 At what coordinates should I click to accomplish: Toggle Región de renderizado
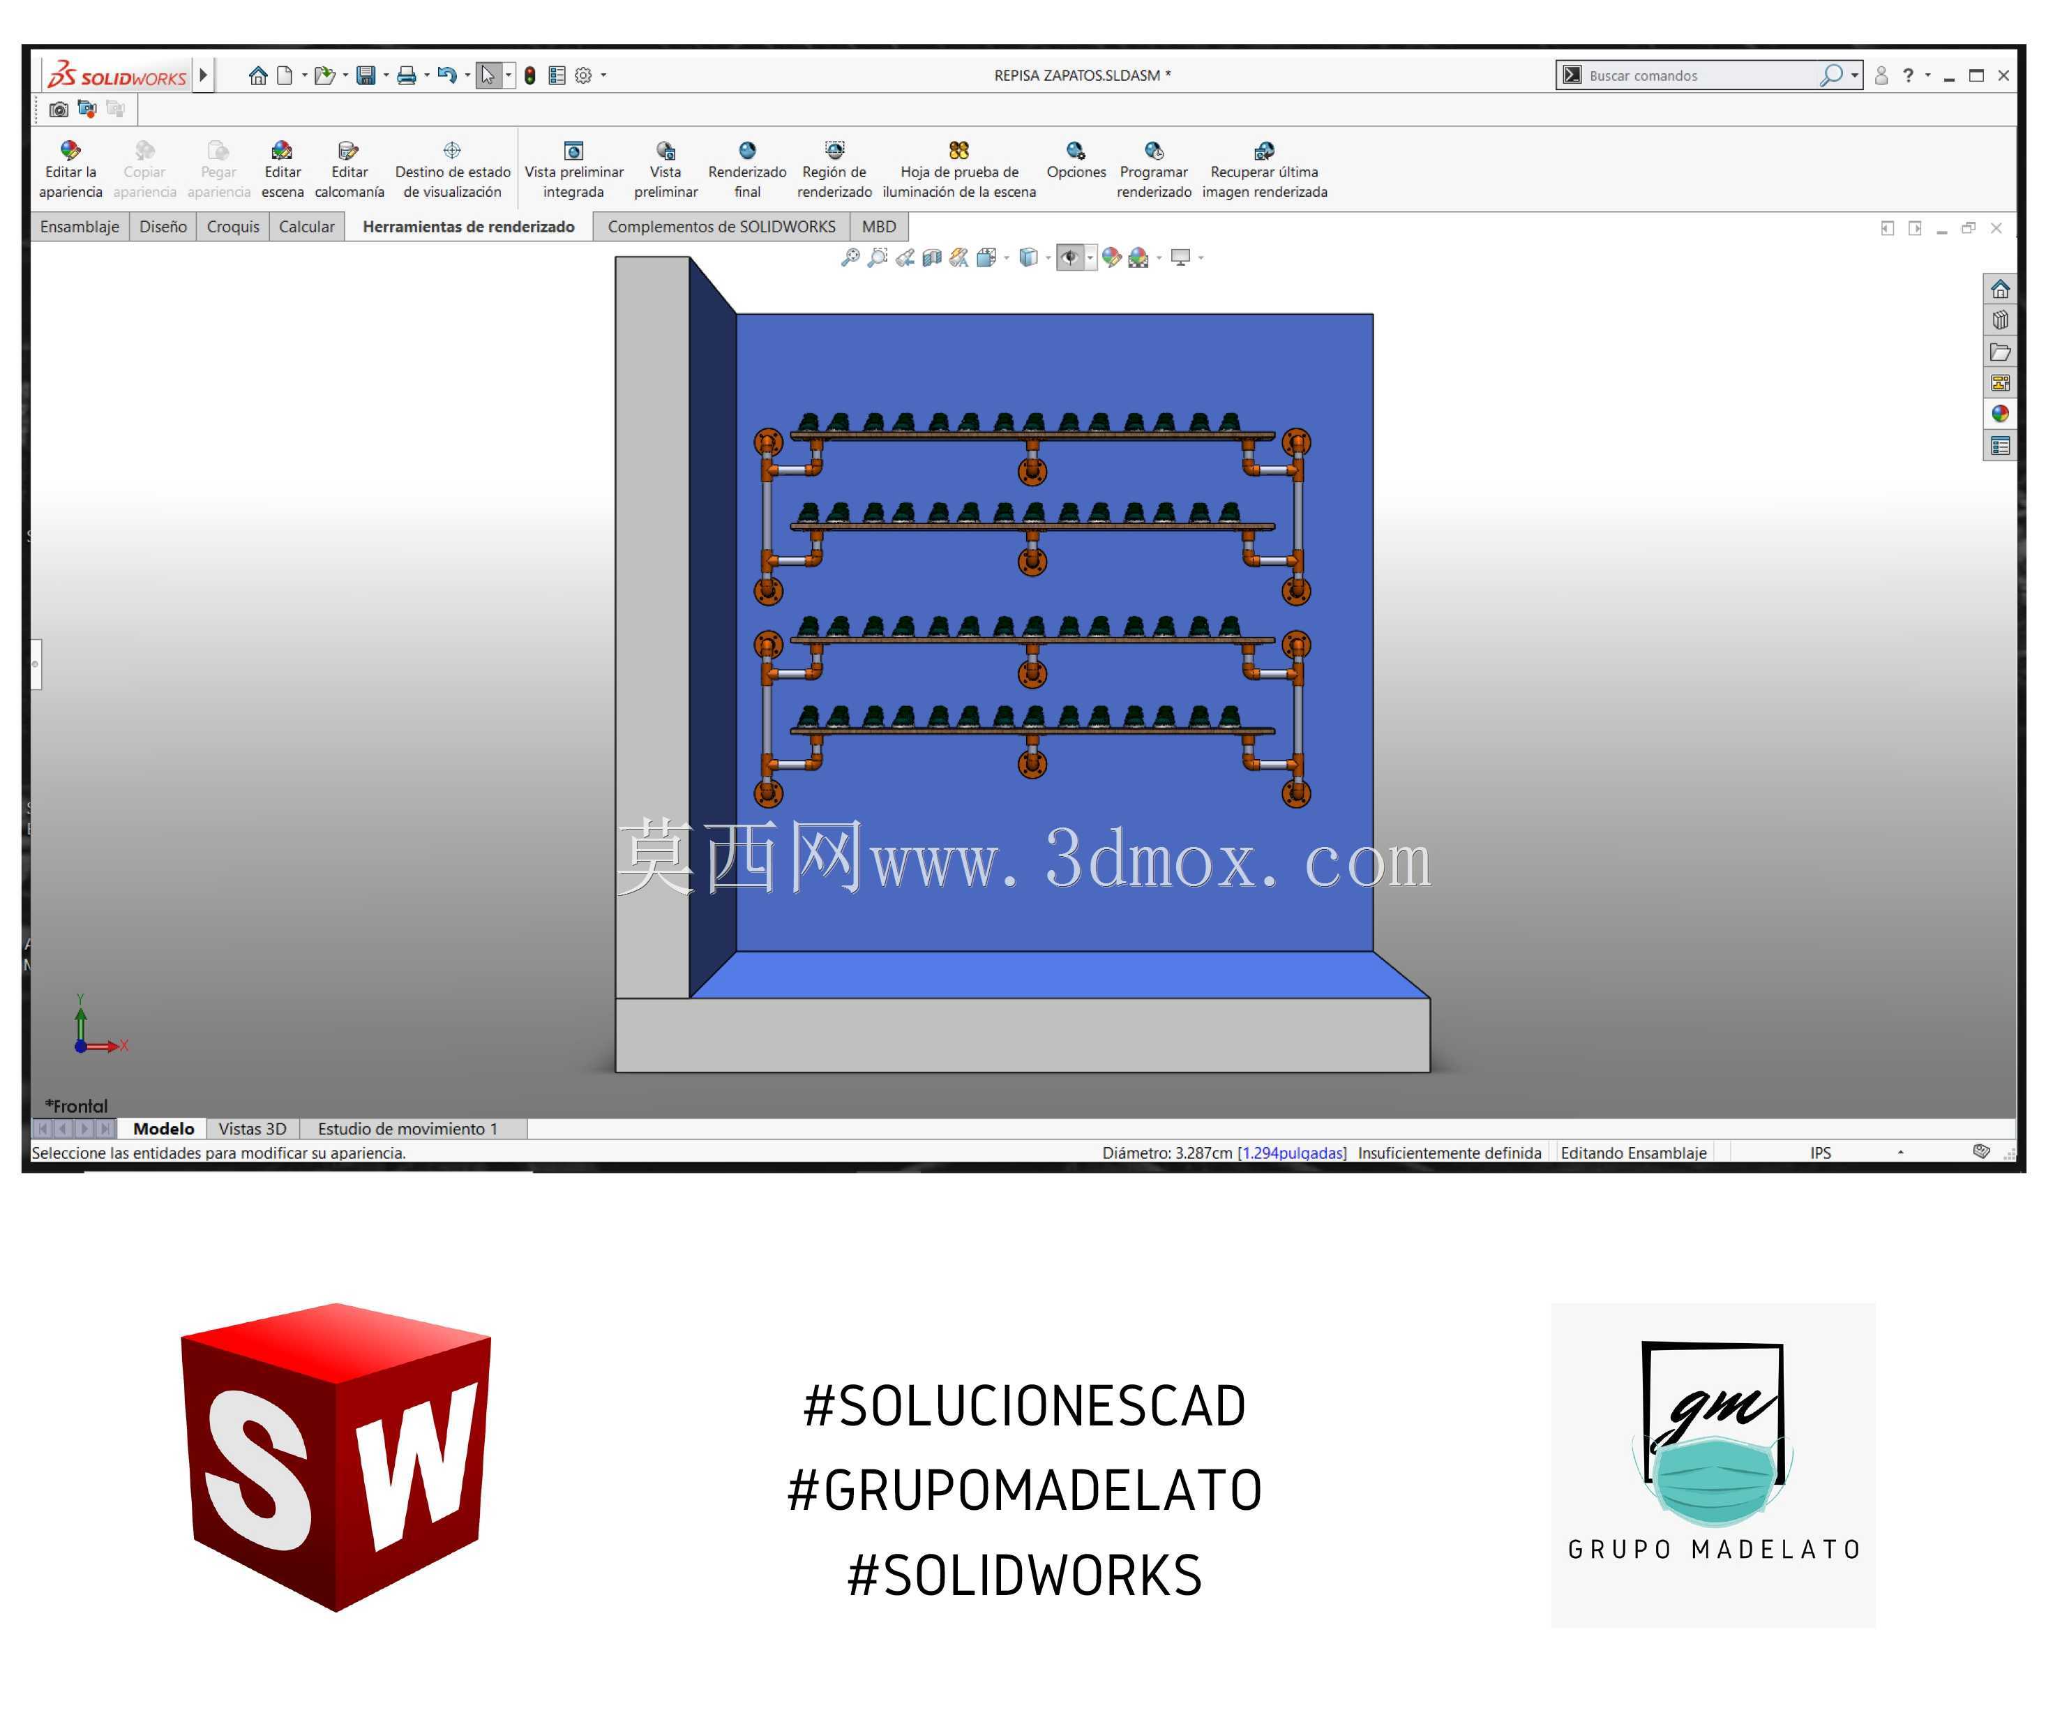pyautogui.click(x=834, y=170)
